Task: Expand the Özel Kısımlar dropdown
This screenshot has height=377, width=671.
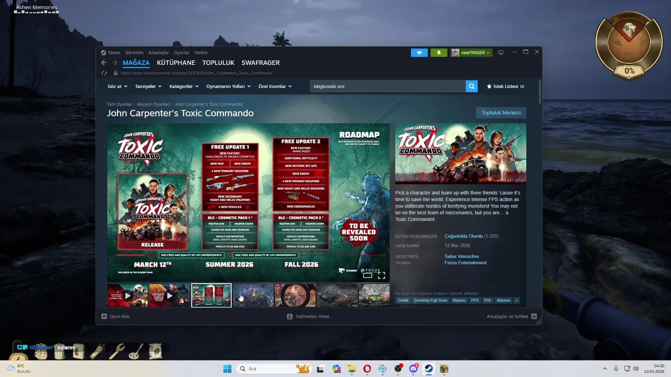Action: (x=275, y=86)
